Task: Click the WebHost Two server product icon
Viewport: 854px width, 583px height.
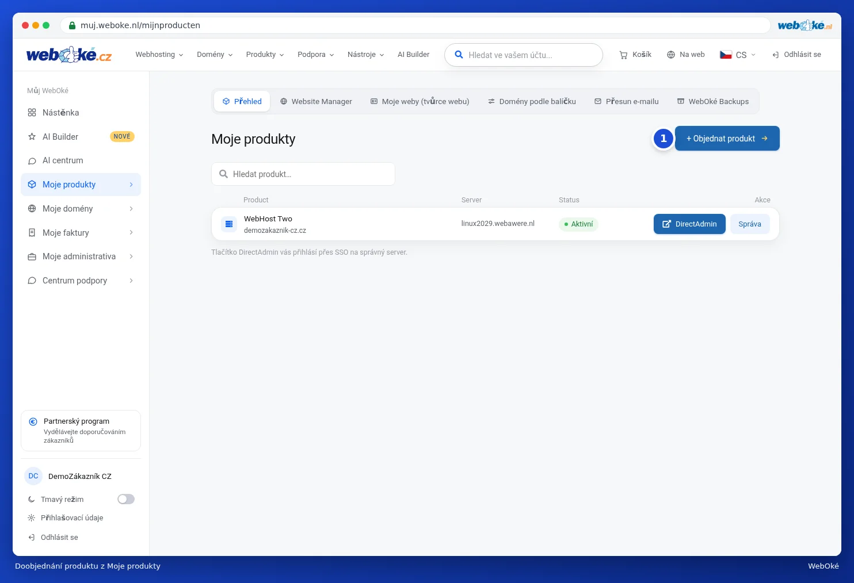Action: tap(229, 224)
